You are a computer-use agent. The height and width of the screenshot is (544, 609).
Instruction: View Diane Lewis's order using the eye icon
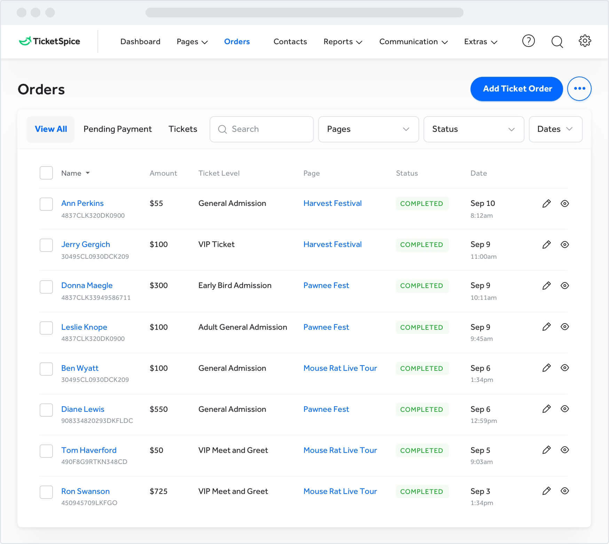click(x=564, y=409)
